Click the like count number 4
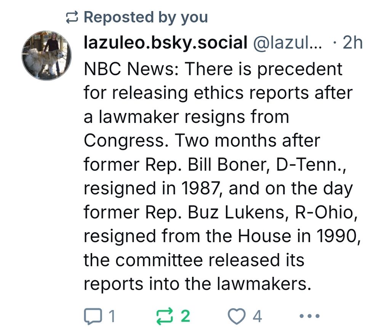This screenshot has height=336, width=381. click(x=257, y=316)
